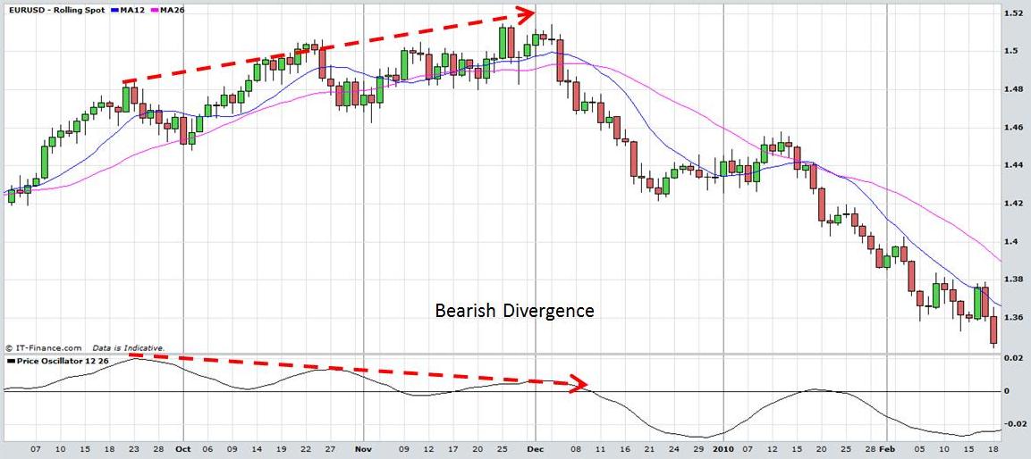Click the 17 date label on time axis
The height and width of the screenshot is (459, 1031).
pyautogui.click(x=453, y=450)
